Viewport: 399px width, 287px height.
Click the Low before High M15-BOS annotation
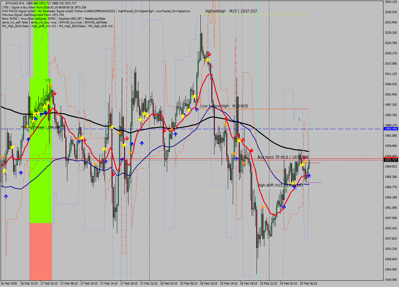coord(224,106)
